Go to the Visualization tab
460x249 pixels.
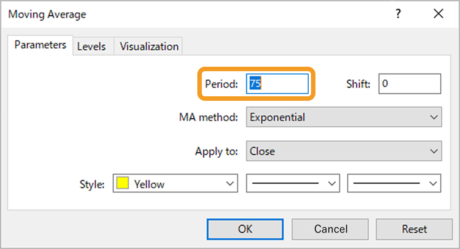pyautogui.click(x=149, y=47)
